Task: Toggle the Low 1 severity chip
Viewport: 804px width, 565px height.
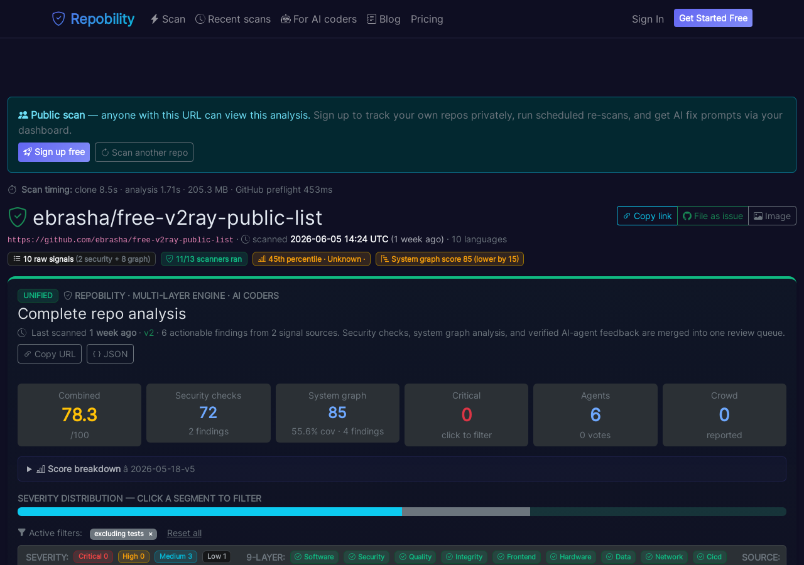Action: coord(217,557)
